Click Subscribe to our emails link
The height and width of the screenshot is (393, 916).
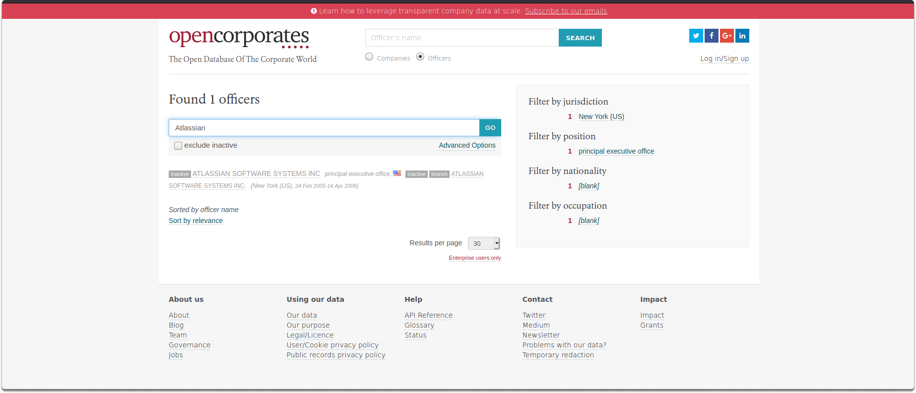click(566, 11)
